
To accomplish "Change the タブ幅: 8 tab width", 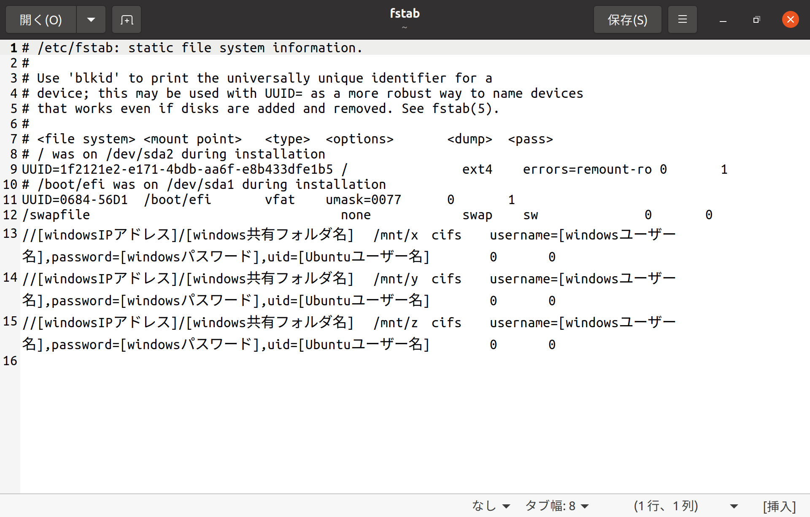I will coord(556,506).
